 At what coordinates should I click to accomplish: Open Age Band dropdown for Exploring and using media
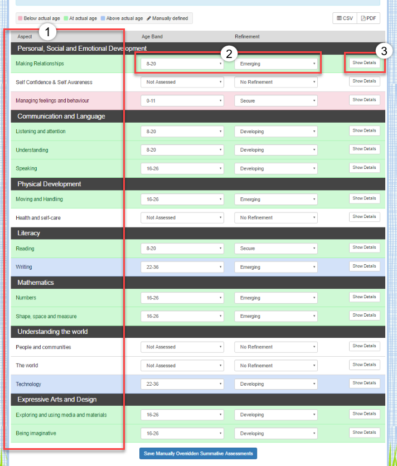coord(182,415)
